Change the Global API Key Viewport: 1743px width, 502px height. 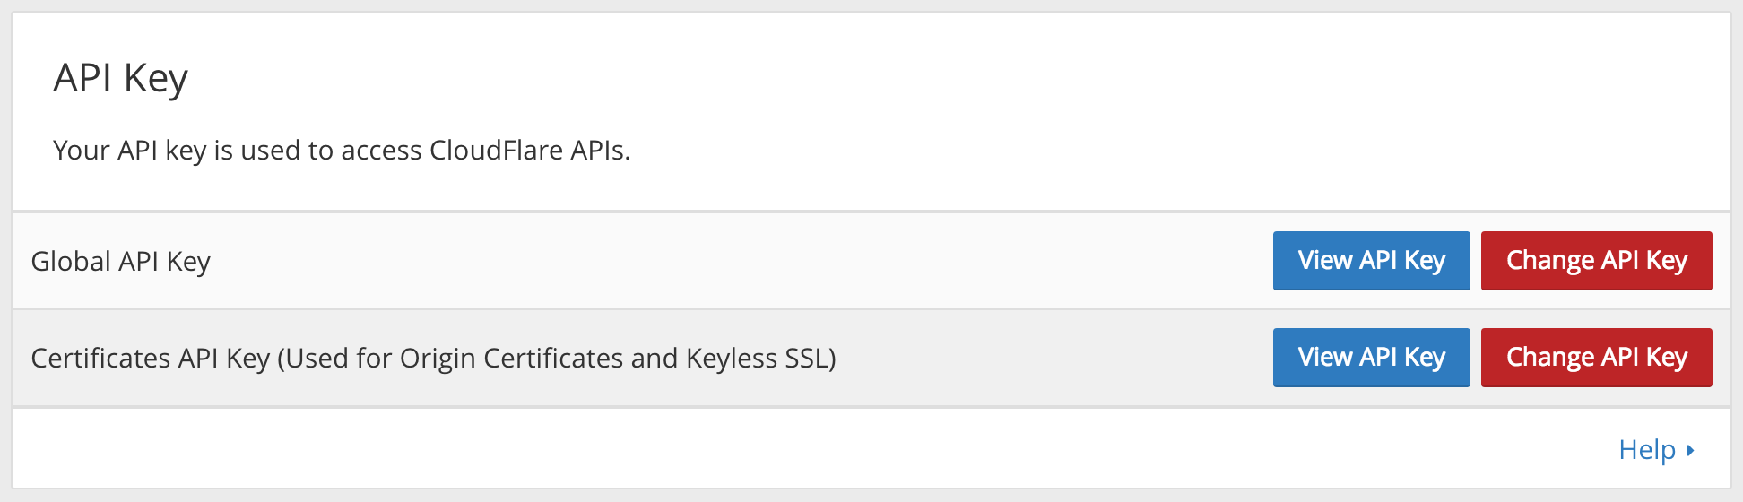[1596, 261]
